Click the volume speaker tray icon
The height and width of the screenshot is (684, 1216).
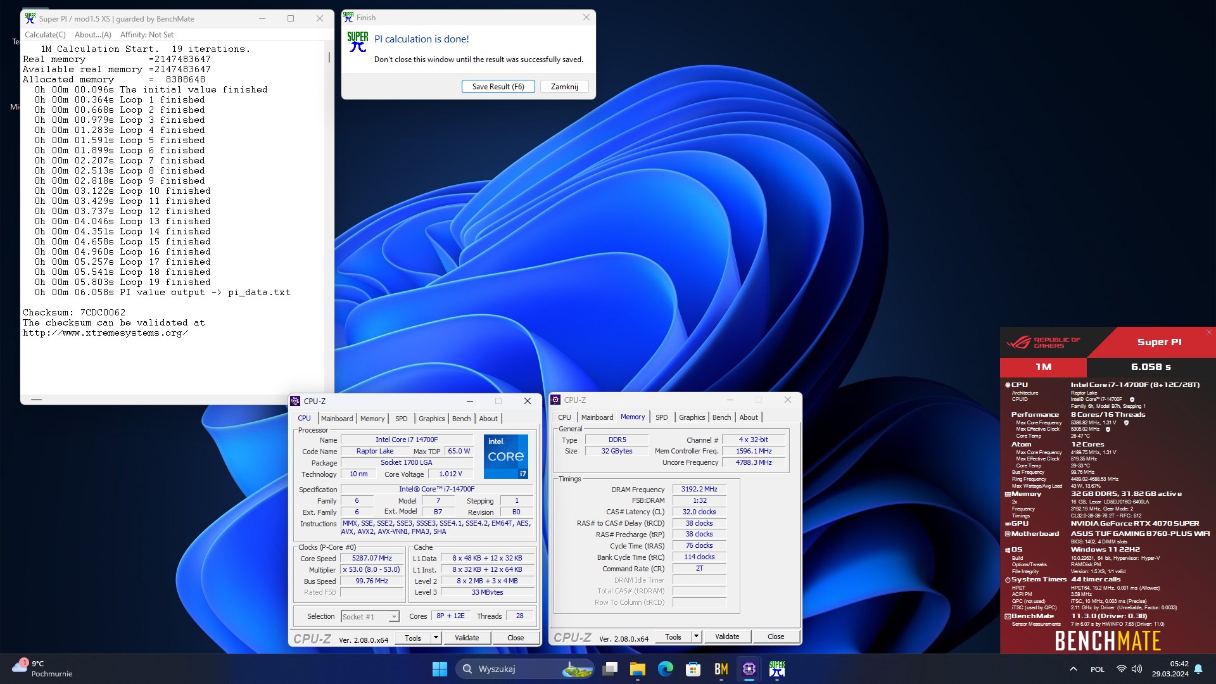[1137, 669]
